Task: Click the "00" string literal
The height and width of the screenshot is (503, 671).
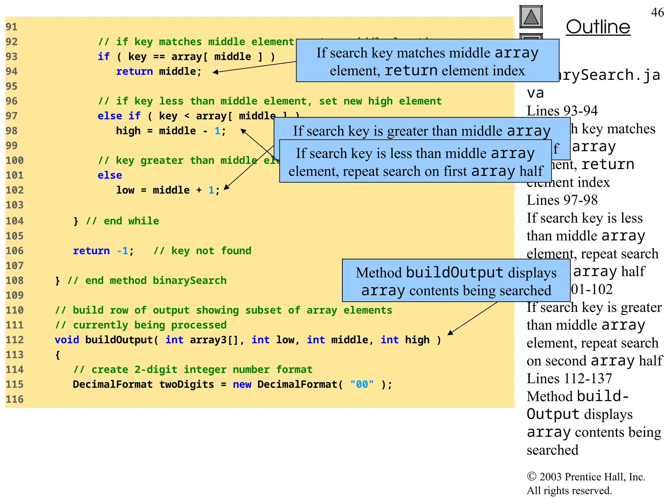Action: [x=362, y=384]
